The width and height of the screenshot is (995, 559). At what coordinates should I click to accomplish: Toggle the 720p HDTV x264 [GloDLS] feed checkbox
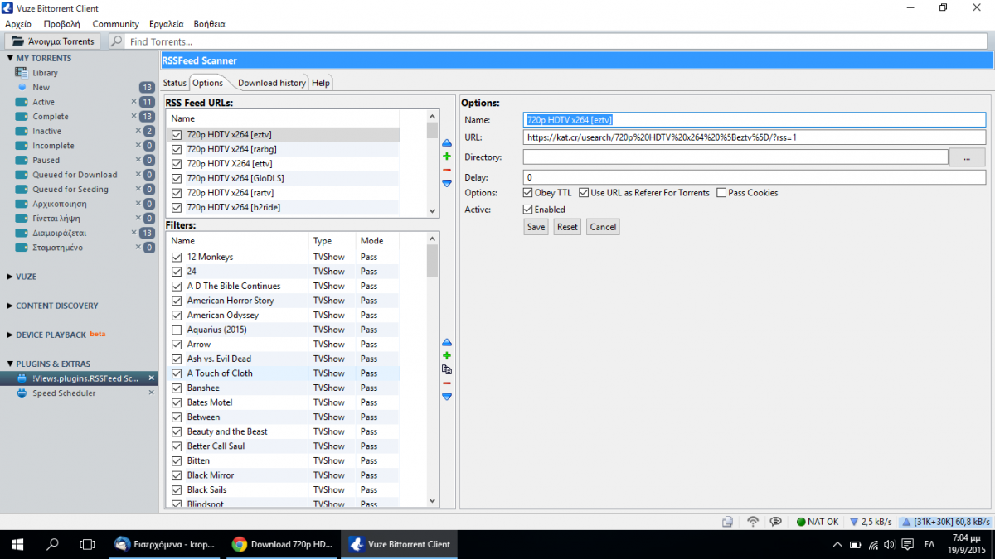(177, 178)
